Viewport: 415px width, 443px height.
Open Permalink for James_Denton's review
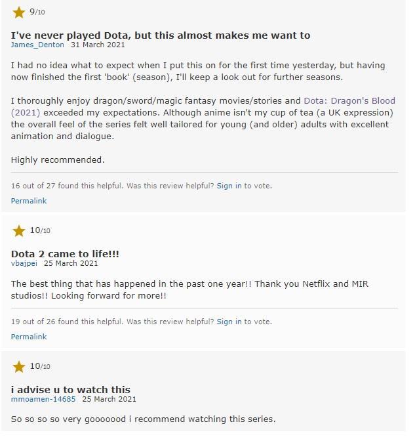click(x=29, y=201)
